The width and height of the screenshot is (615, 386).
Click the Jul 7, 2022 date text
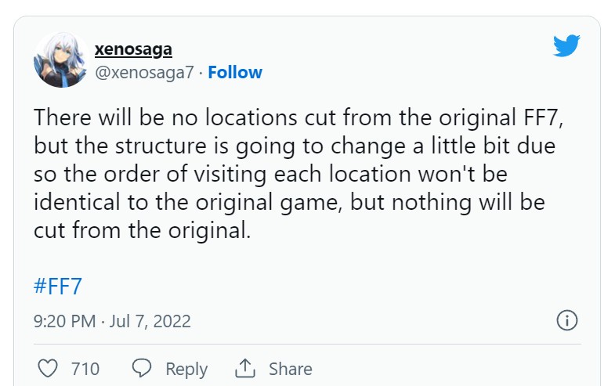click(150, 322)
